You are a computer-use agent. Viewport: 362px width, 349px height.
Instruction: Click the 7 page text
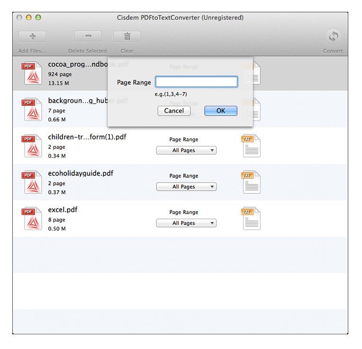tap(57, 111)
